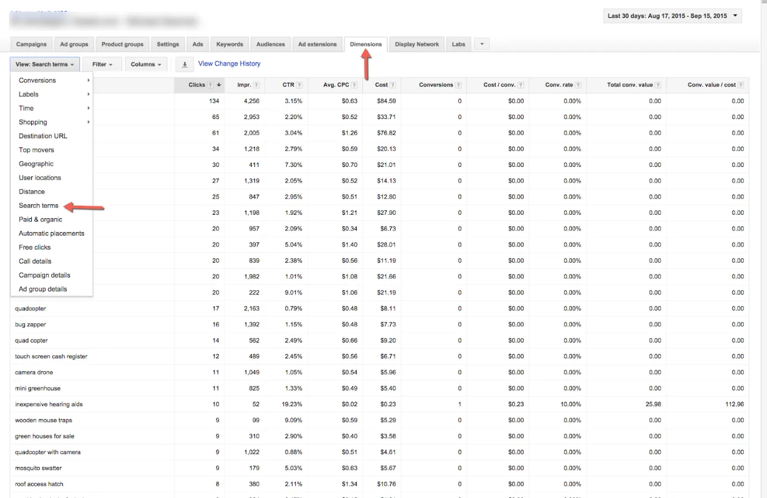
Task: Open the Columns dropdown
Action: point(146,65)
